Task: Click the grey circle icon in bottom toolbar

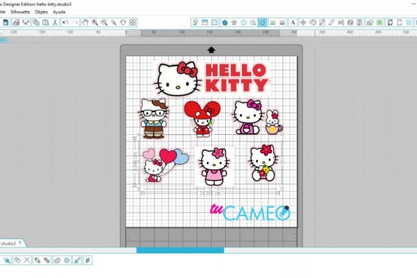Action: click(67, 260)
